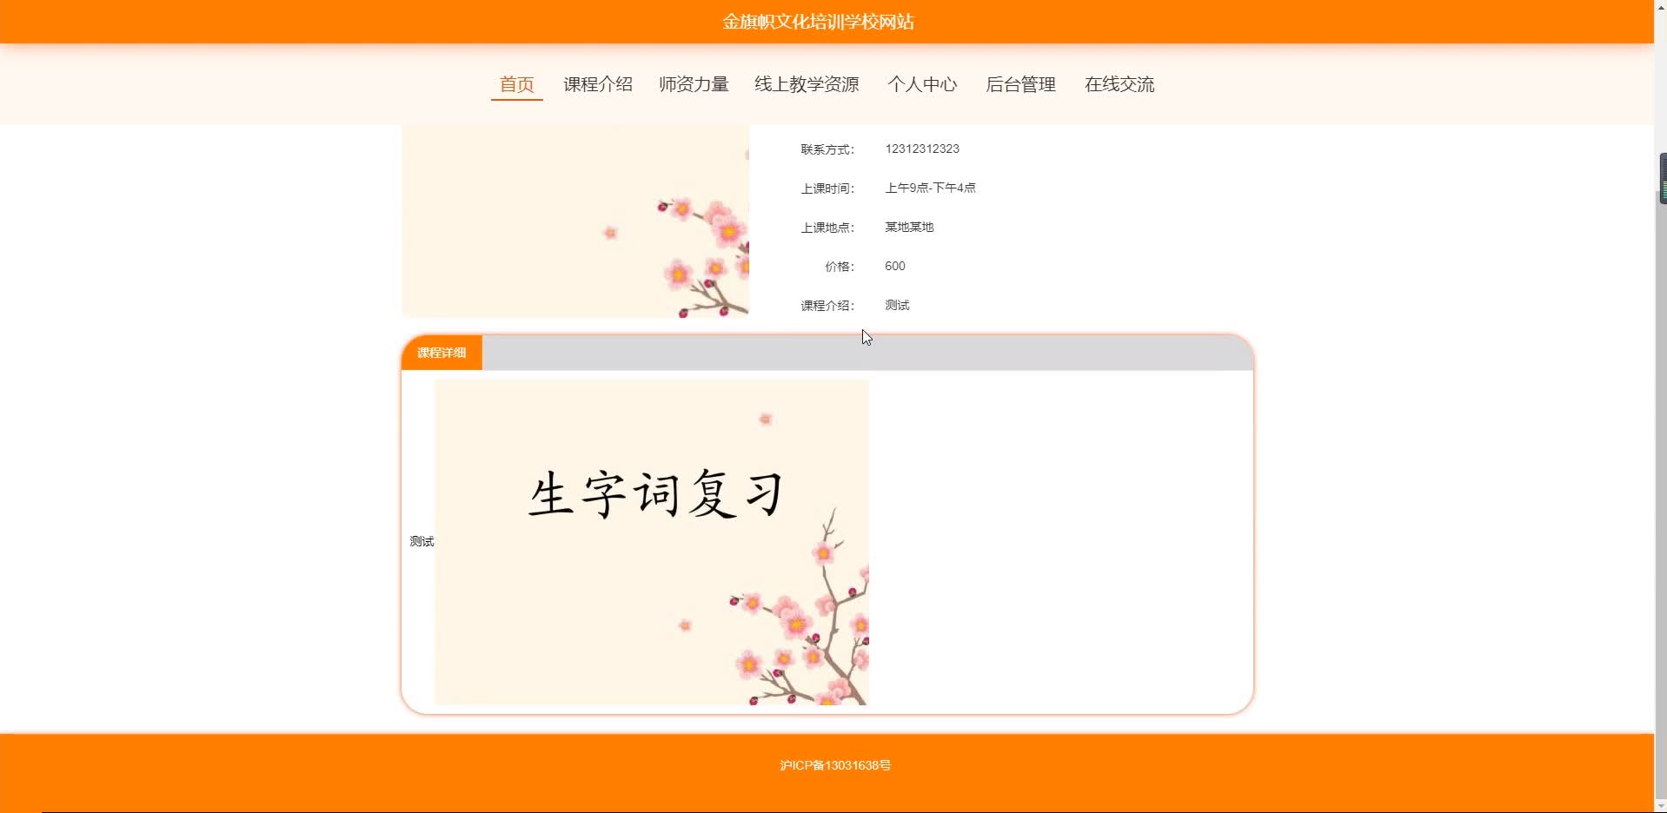1667x813 pixels.
Task: Click the price value 600
Action: click(894, 266)
